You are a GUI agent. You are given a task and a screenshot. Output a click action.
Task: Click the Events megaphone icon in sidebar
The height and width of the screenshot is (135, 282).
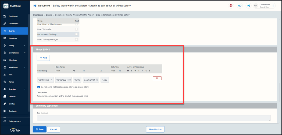tap(5, 31)
